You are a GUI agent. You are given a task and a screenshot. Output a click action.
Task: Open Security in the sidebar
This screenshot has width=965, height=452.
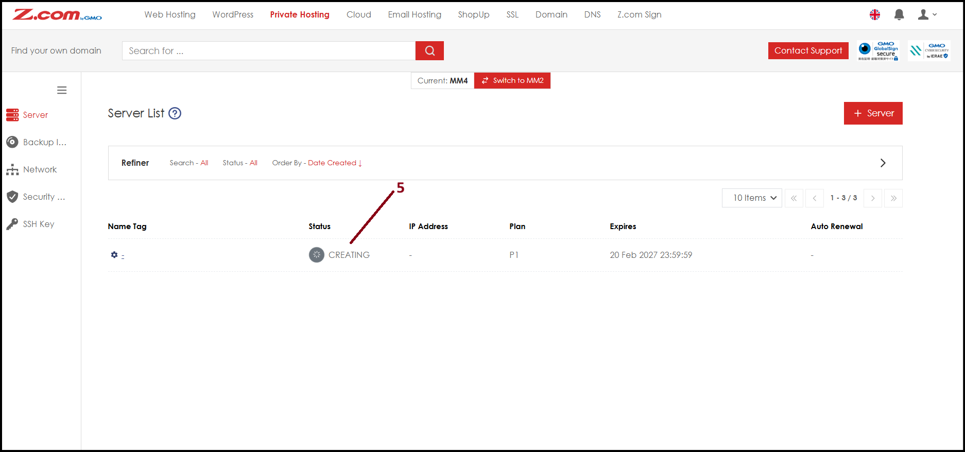pyautogui.click(x=36, y=197)
